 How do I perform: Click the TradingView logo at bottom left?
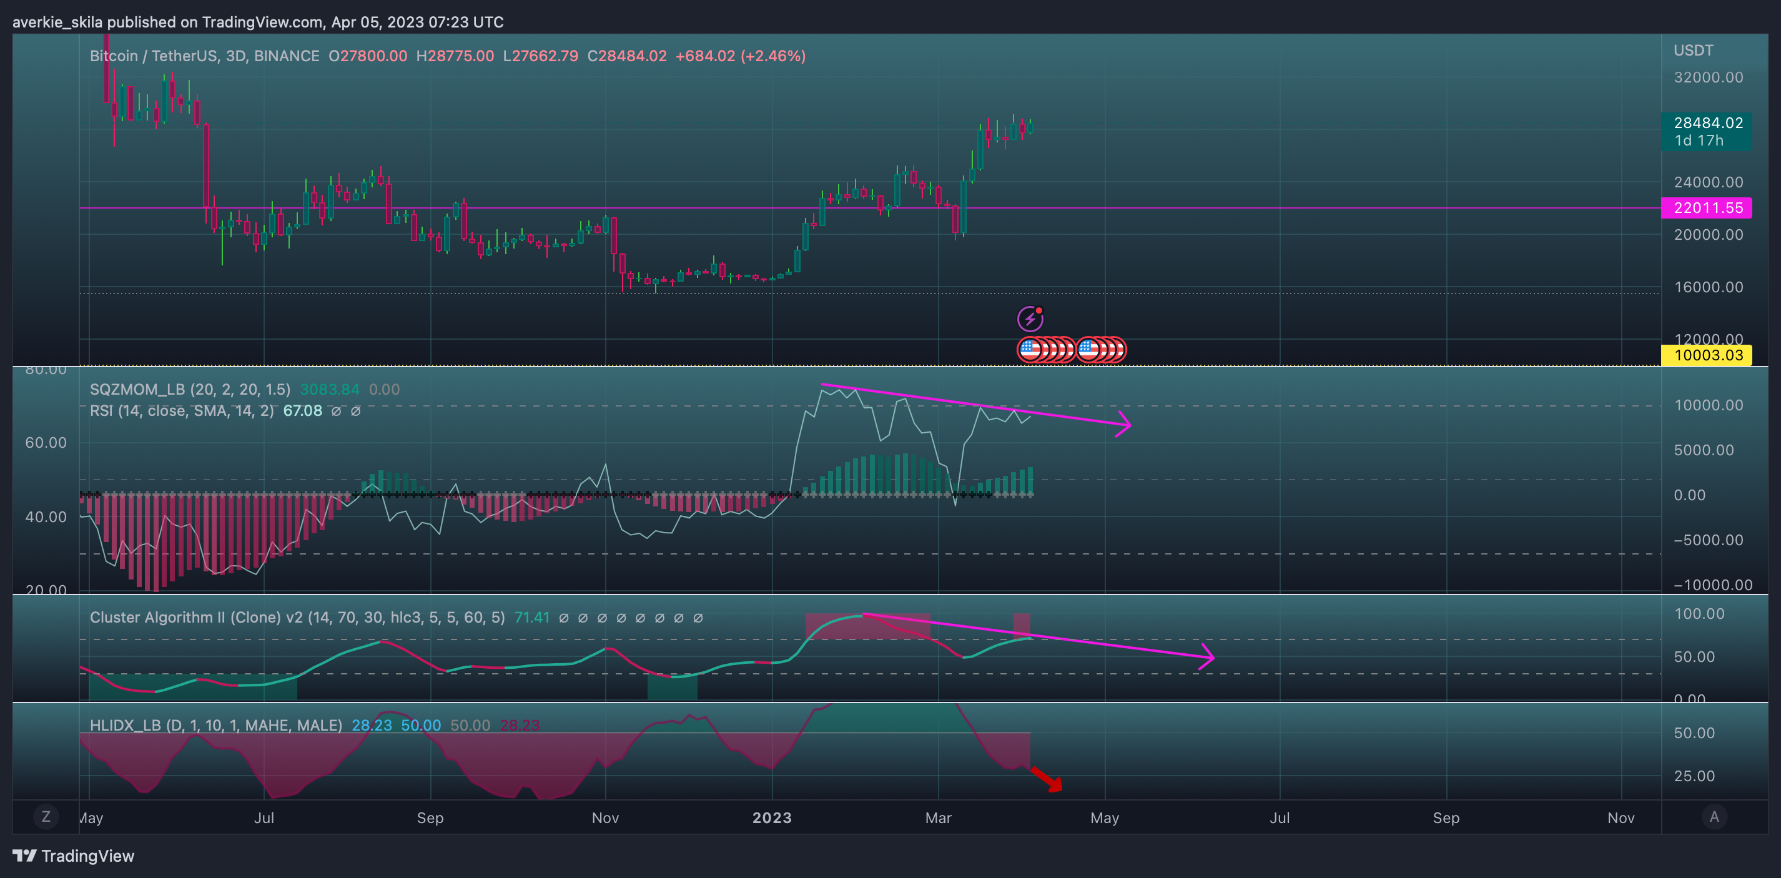coord(73,856)
